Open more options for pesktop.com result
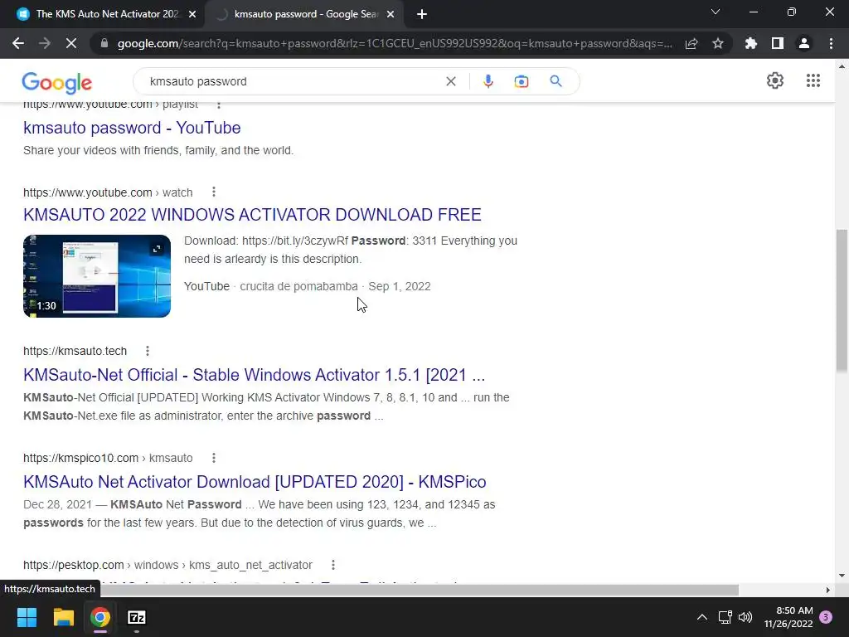The height and width of the screenshot is (637, 849). pos(333,565)
